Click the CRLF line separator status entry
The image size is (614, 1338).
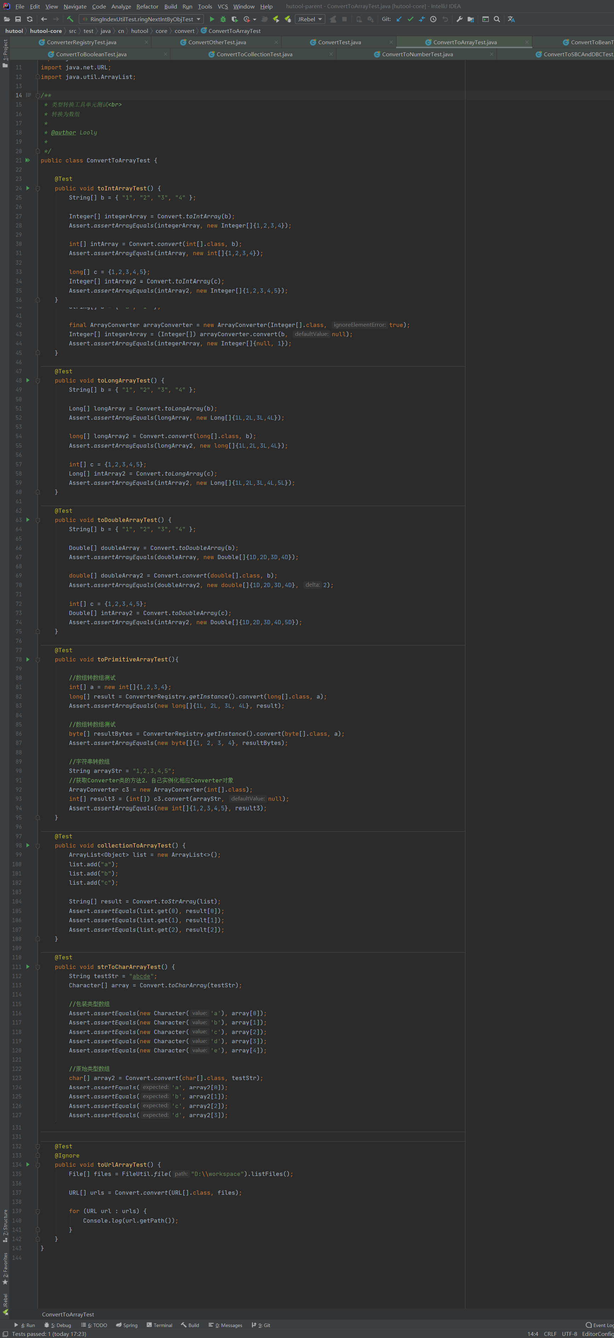[550, 1334]
